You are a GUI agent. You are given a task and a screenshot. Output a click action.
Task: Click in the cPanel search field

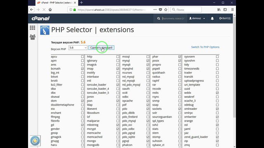[173, 18]
